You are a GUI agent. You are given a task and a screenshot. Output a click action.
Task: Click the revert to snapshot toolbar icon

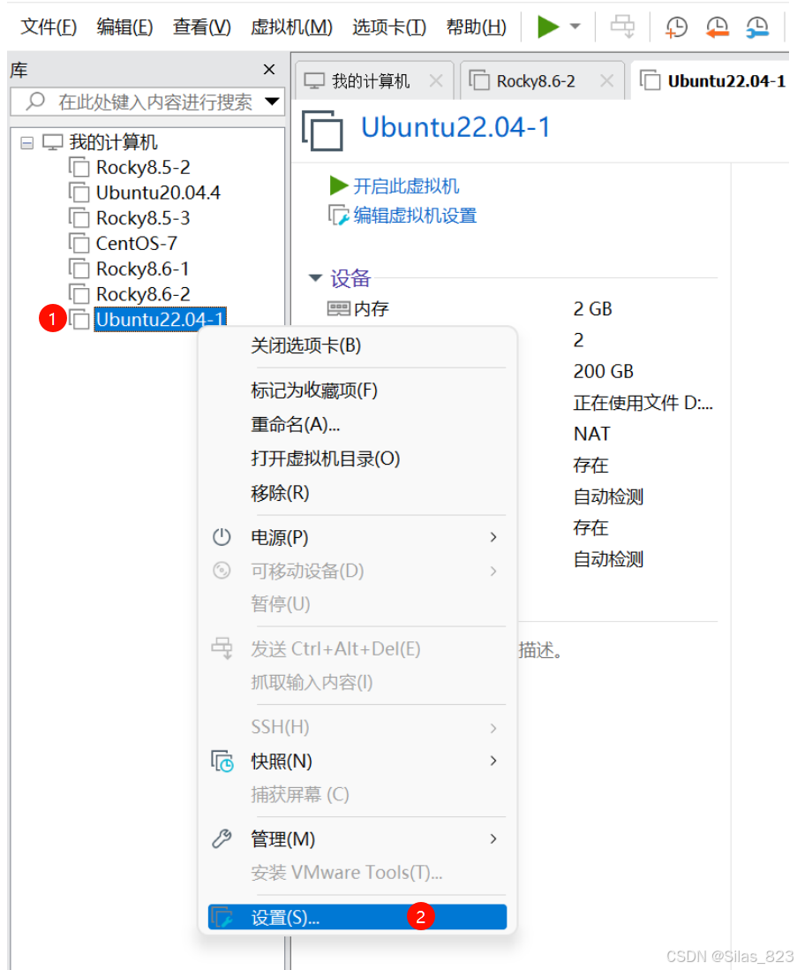click(x=717, y=27)
